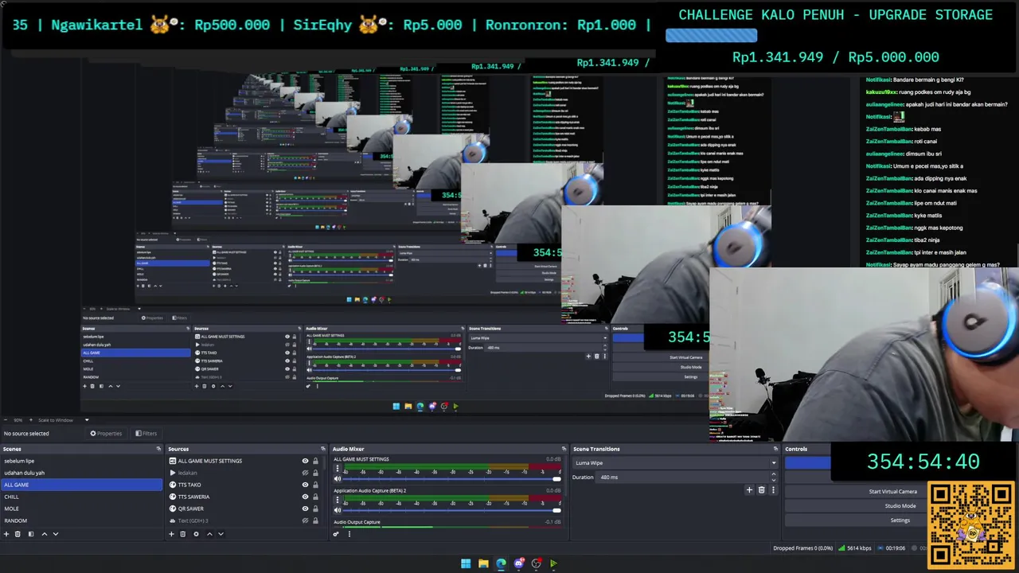Move selected source down in Sources toolbar
Image resolution: width=1019 pixels, height=573 pixels.
pyautogui.click(x=221, y=534)
